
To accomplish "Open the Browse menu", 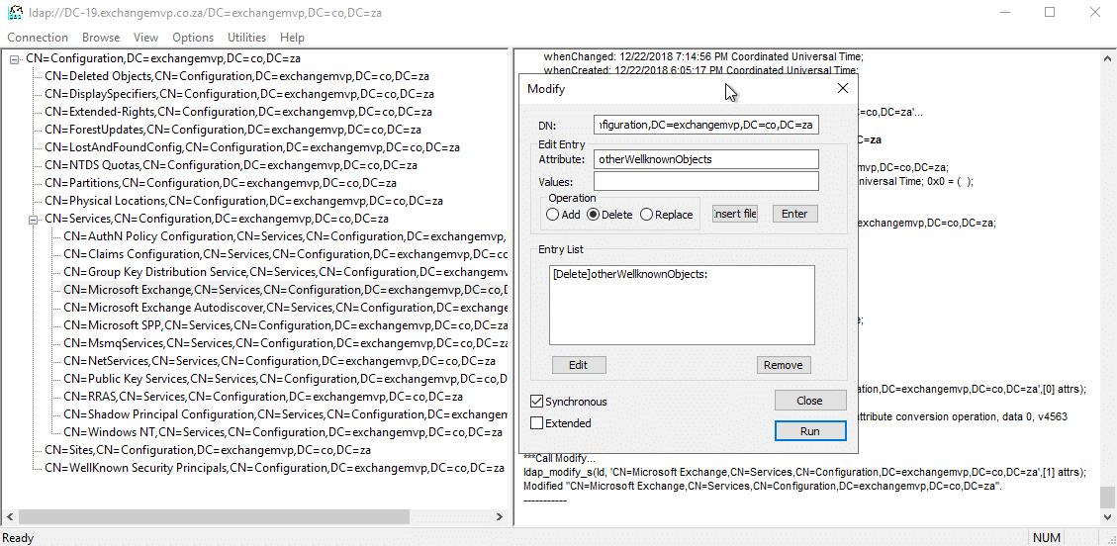I will click(x=101, y=38).
